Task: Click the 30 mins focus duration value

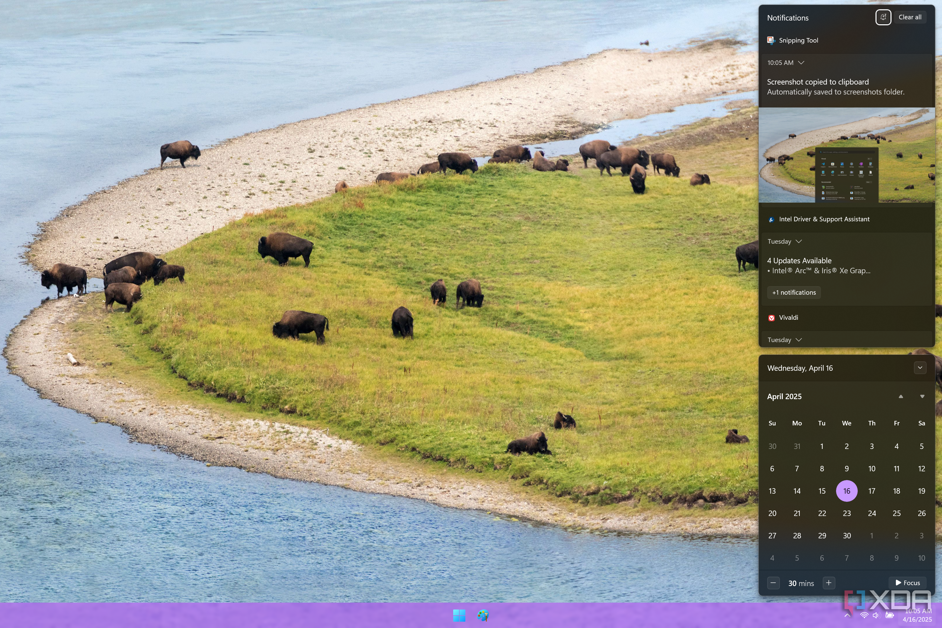Action: 801,584
